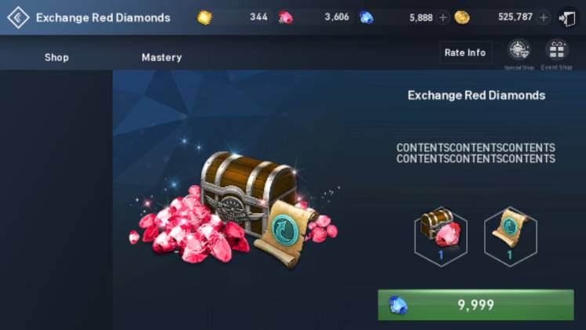Screen dimensions: 586x330
Task: Tap the blue diamond currency icon
Action: point(367,17)
